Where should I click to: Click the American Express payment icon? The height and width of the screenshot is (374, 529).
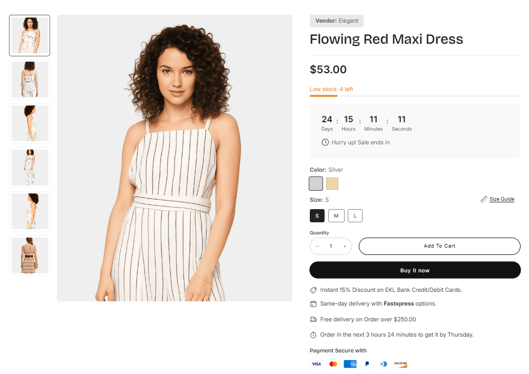(x=350, y=364)
